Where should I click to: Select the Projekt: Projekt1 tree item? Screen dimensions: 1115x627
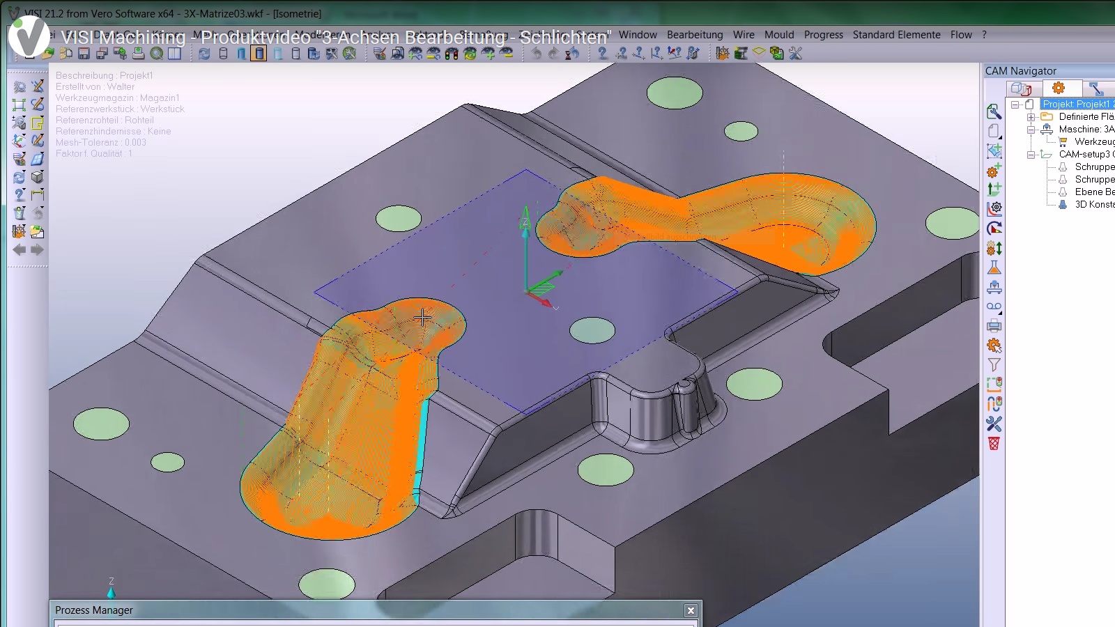tap(1077, 104)
